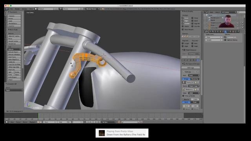Open background image Axis Front dropdown
The height and width of the screenshot is (141, 251).
[x=193, y=75]
